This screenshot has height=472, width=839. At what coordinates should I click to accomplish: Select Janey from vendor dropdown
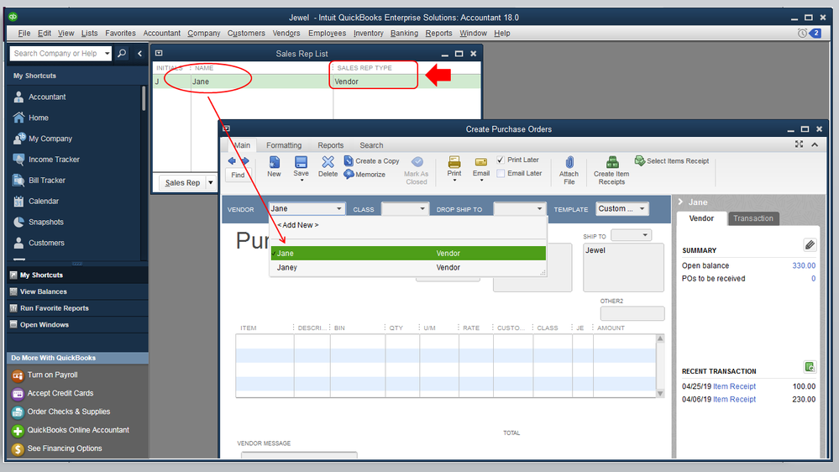tap(407, 268)
